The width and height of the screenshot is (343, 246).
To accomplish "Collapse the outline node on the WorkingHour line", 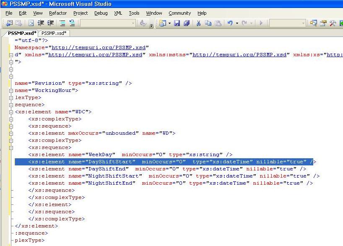I will [x=11, y=91].
